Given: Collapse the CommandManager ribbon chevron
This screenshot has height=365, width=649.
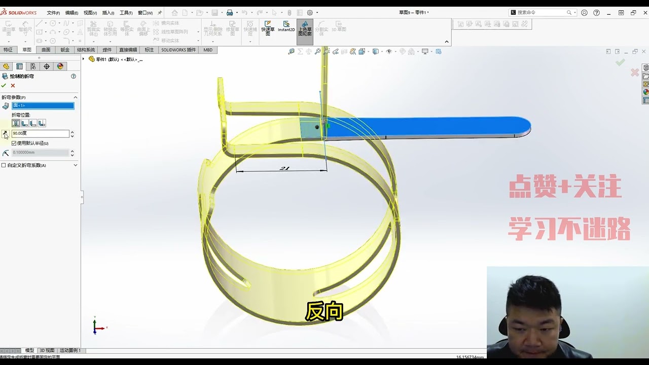Looking at the screenshot, I should [x=447, y=42].
